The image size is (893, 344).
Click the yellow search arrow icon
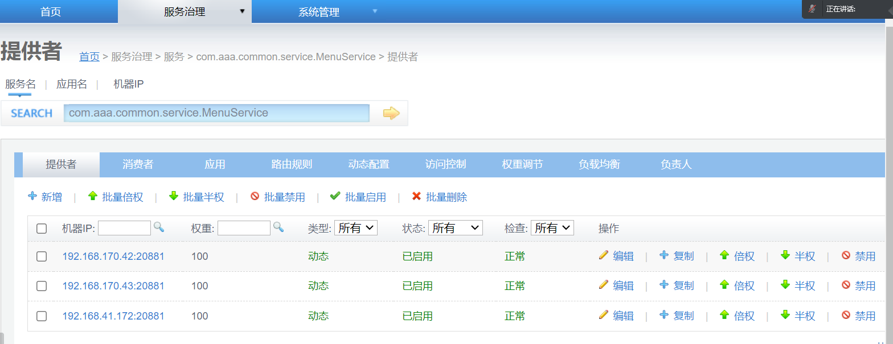[391, 113]
